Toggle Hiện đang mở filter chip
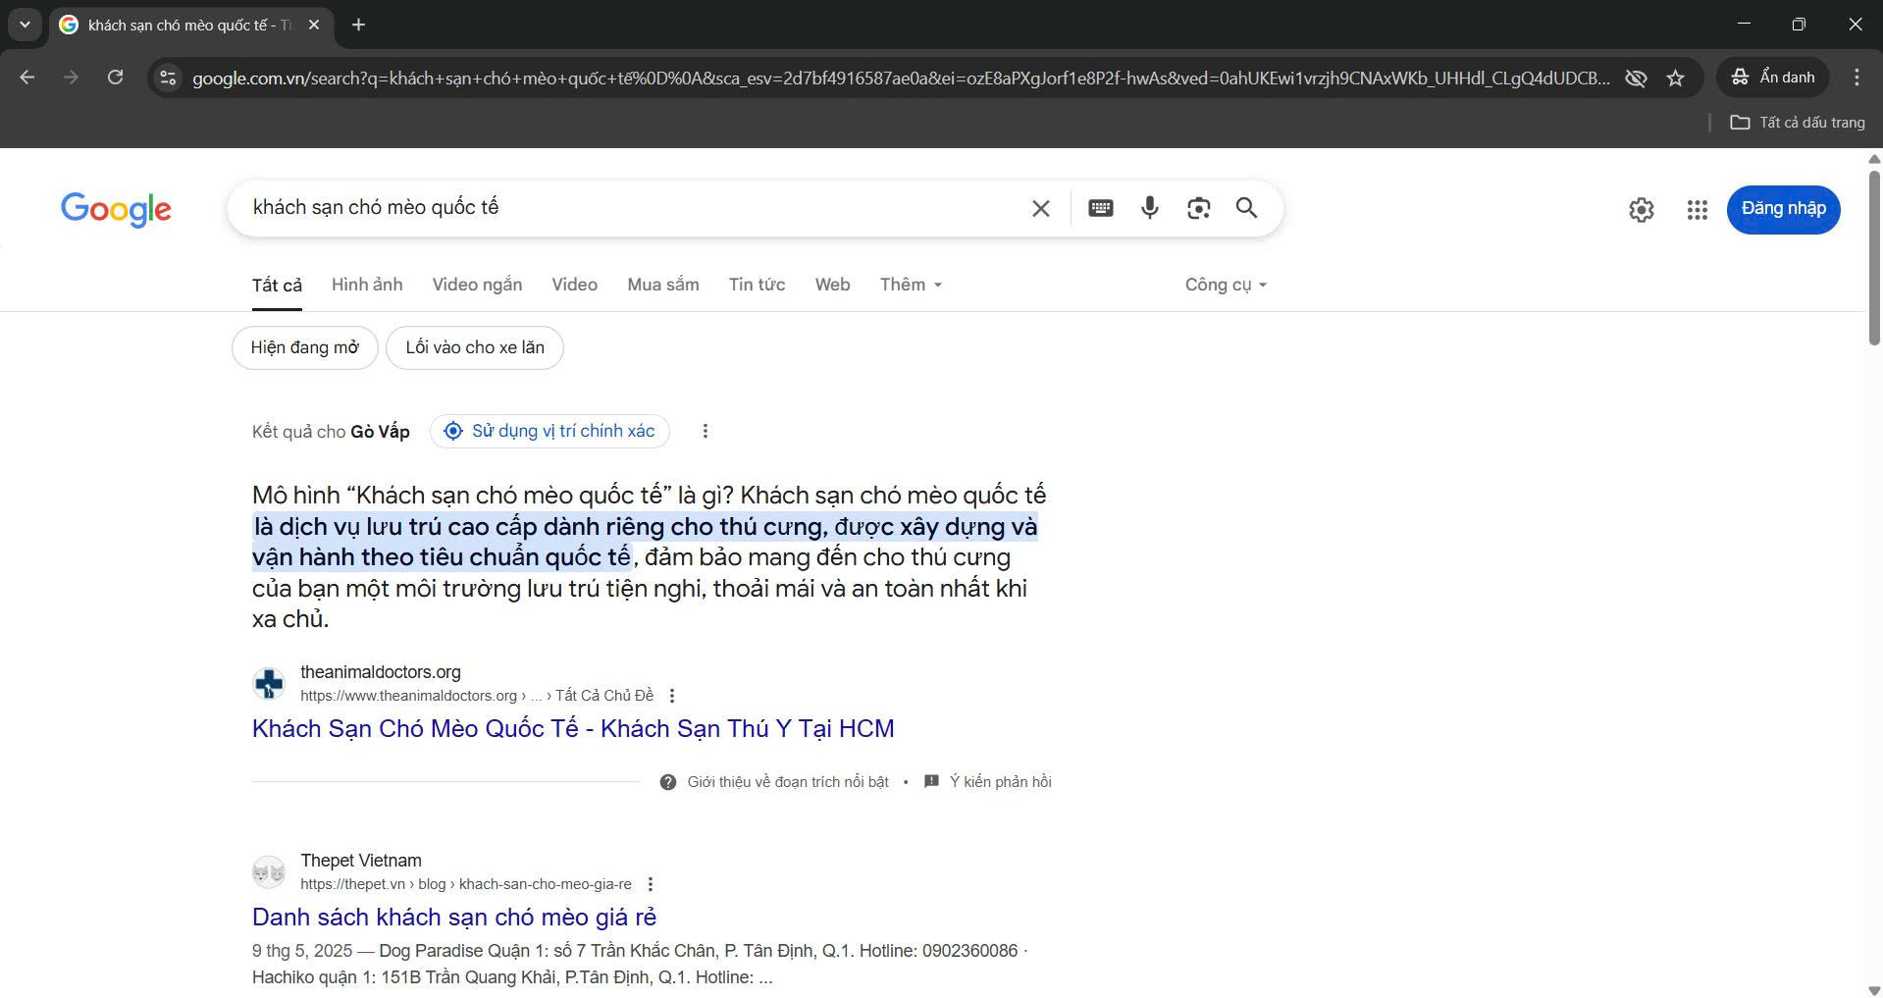1883x998 pixels. 305,347
